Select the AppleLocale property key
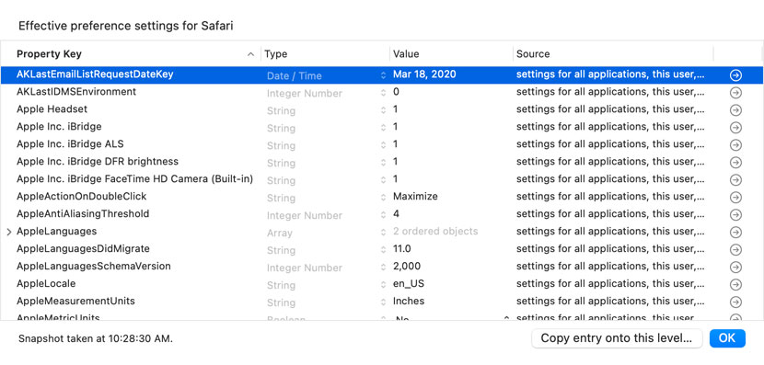Viewport: 764px width, 365px height. coord(46,283)
